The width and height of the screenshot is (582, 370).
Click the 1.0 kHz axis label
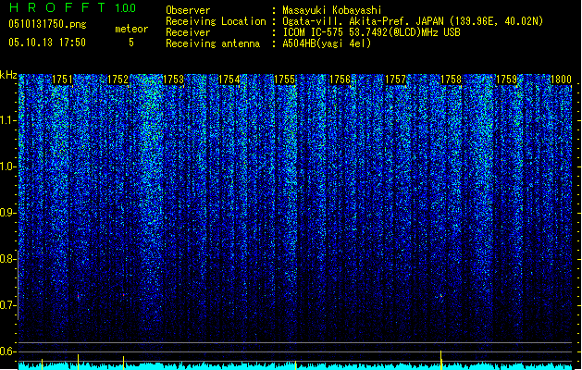[8, 166]
